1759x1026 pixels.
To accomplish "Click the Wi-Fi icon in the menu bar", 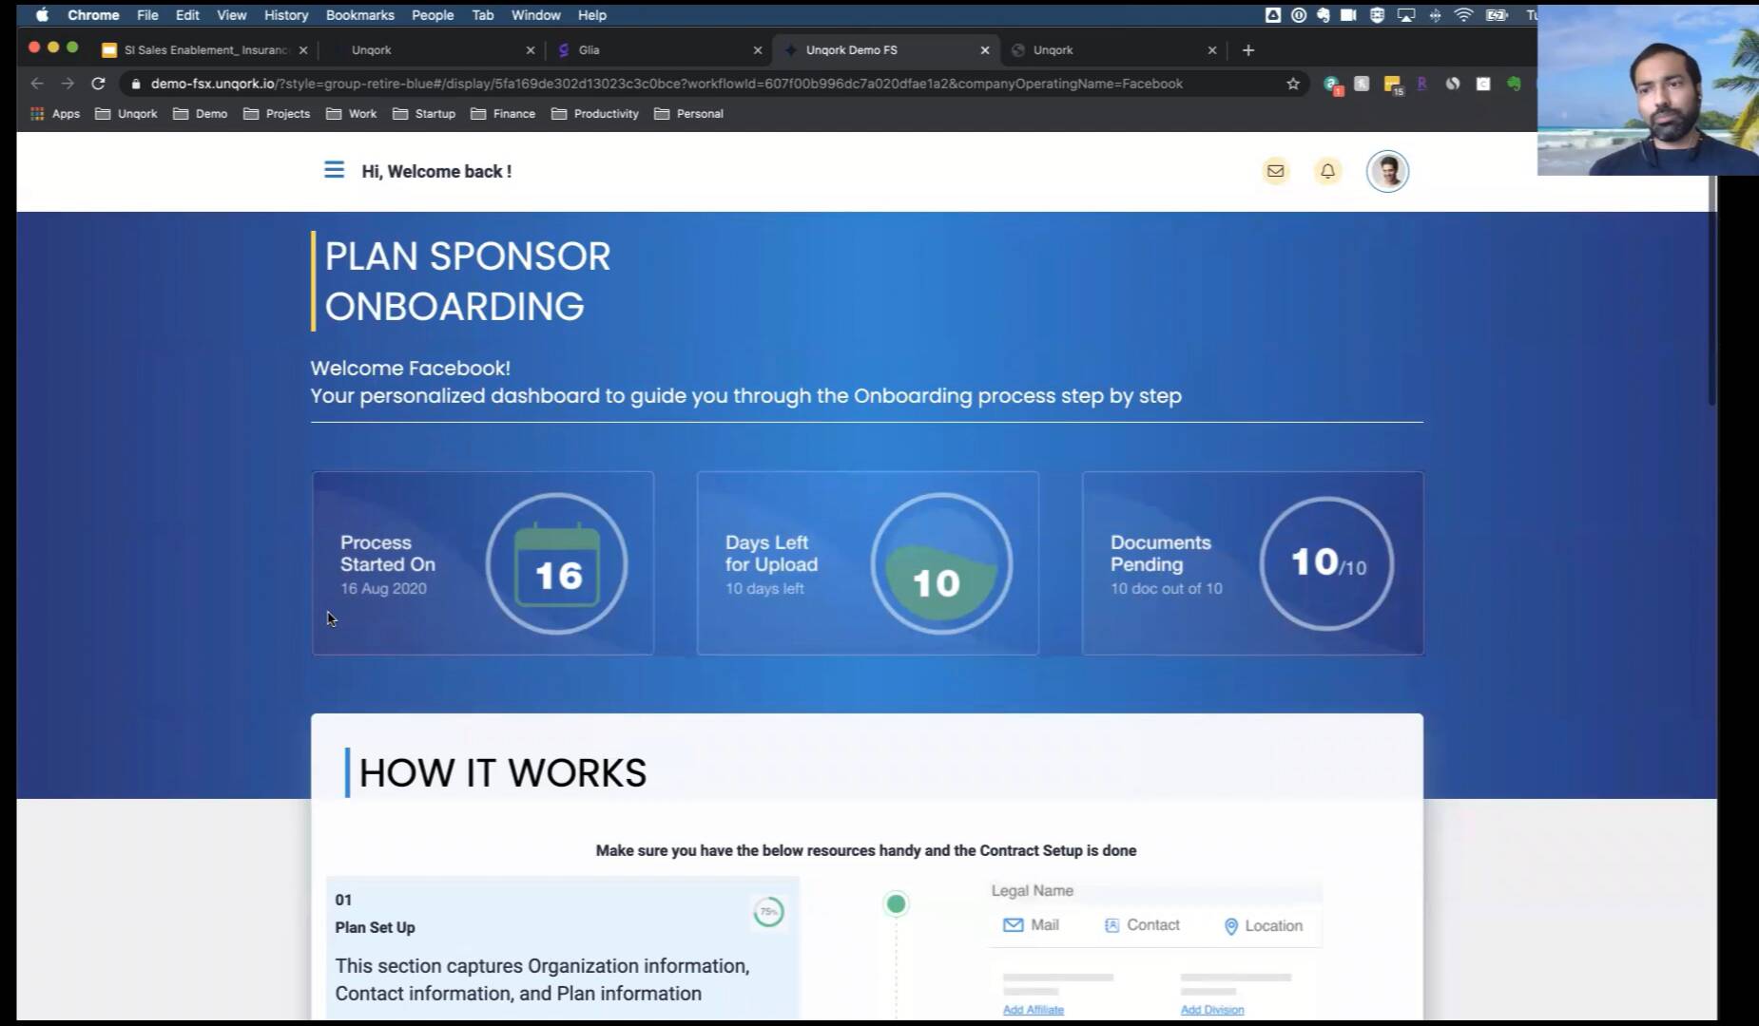I will pos(1463,15).
